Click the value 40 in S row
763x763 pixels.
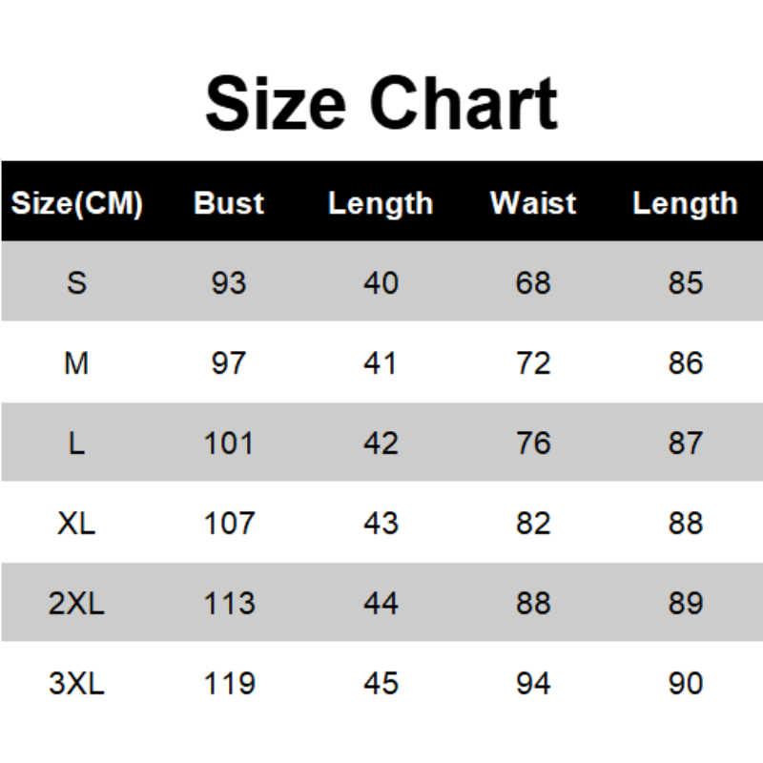(381, 283)
